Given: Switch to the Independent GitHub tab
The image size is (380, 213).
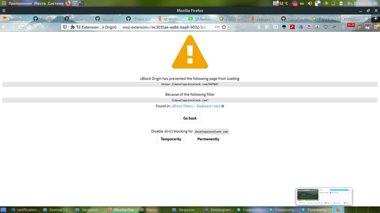Looking at the screenshot, I should pyautogui.click(x=77, y=18).
